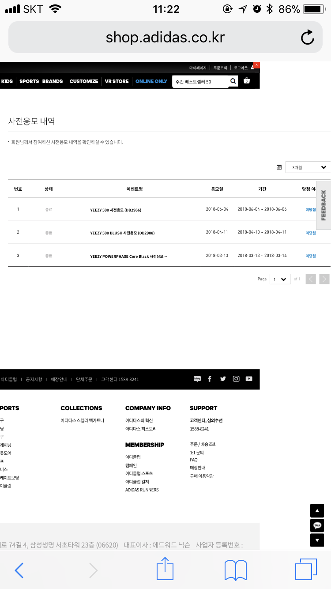Open the FEEDBACK side tab

coord(323,205)
